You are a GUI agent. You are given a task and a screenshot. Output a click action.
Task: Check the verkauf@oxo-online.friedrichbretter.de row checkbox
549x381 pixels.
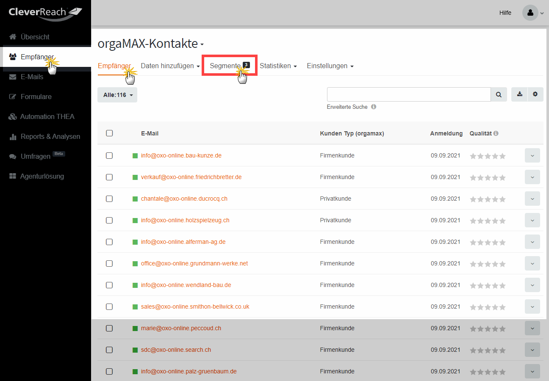(x=109, y=177)
